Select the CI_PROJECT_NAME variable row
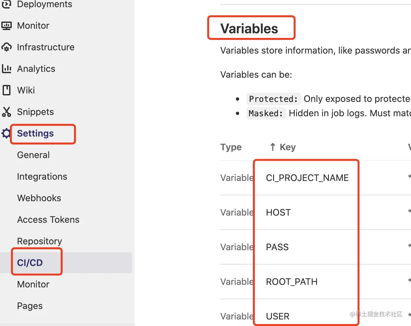 tap(307, 178)
